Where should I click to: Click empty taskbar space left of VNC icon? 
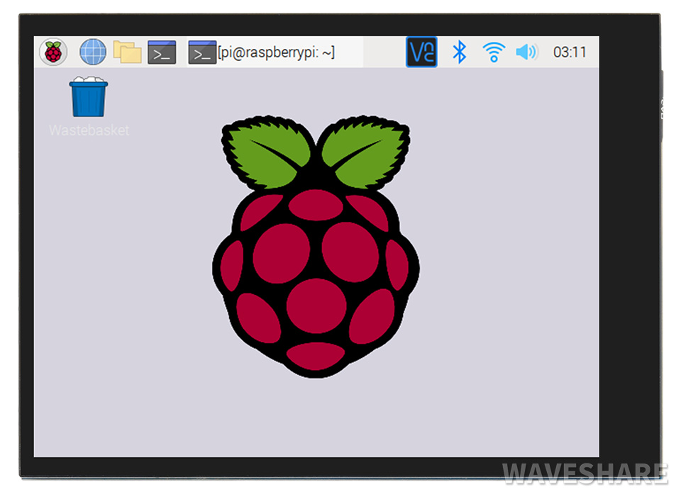coord(384,52)
